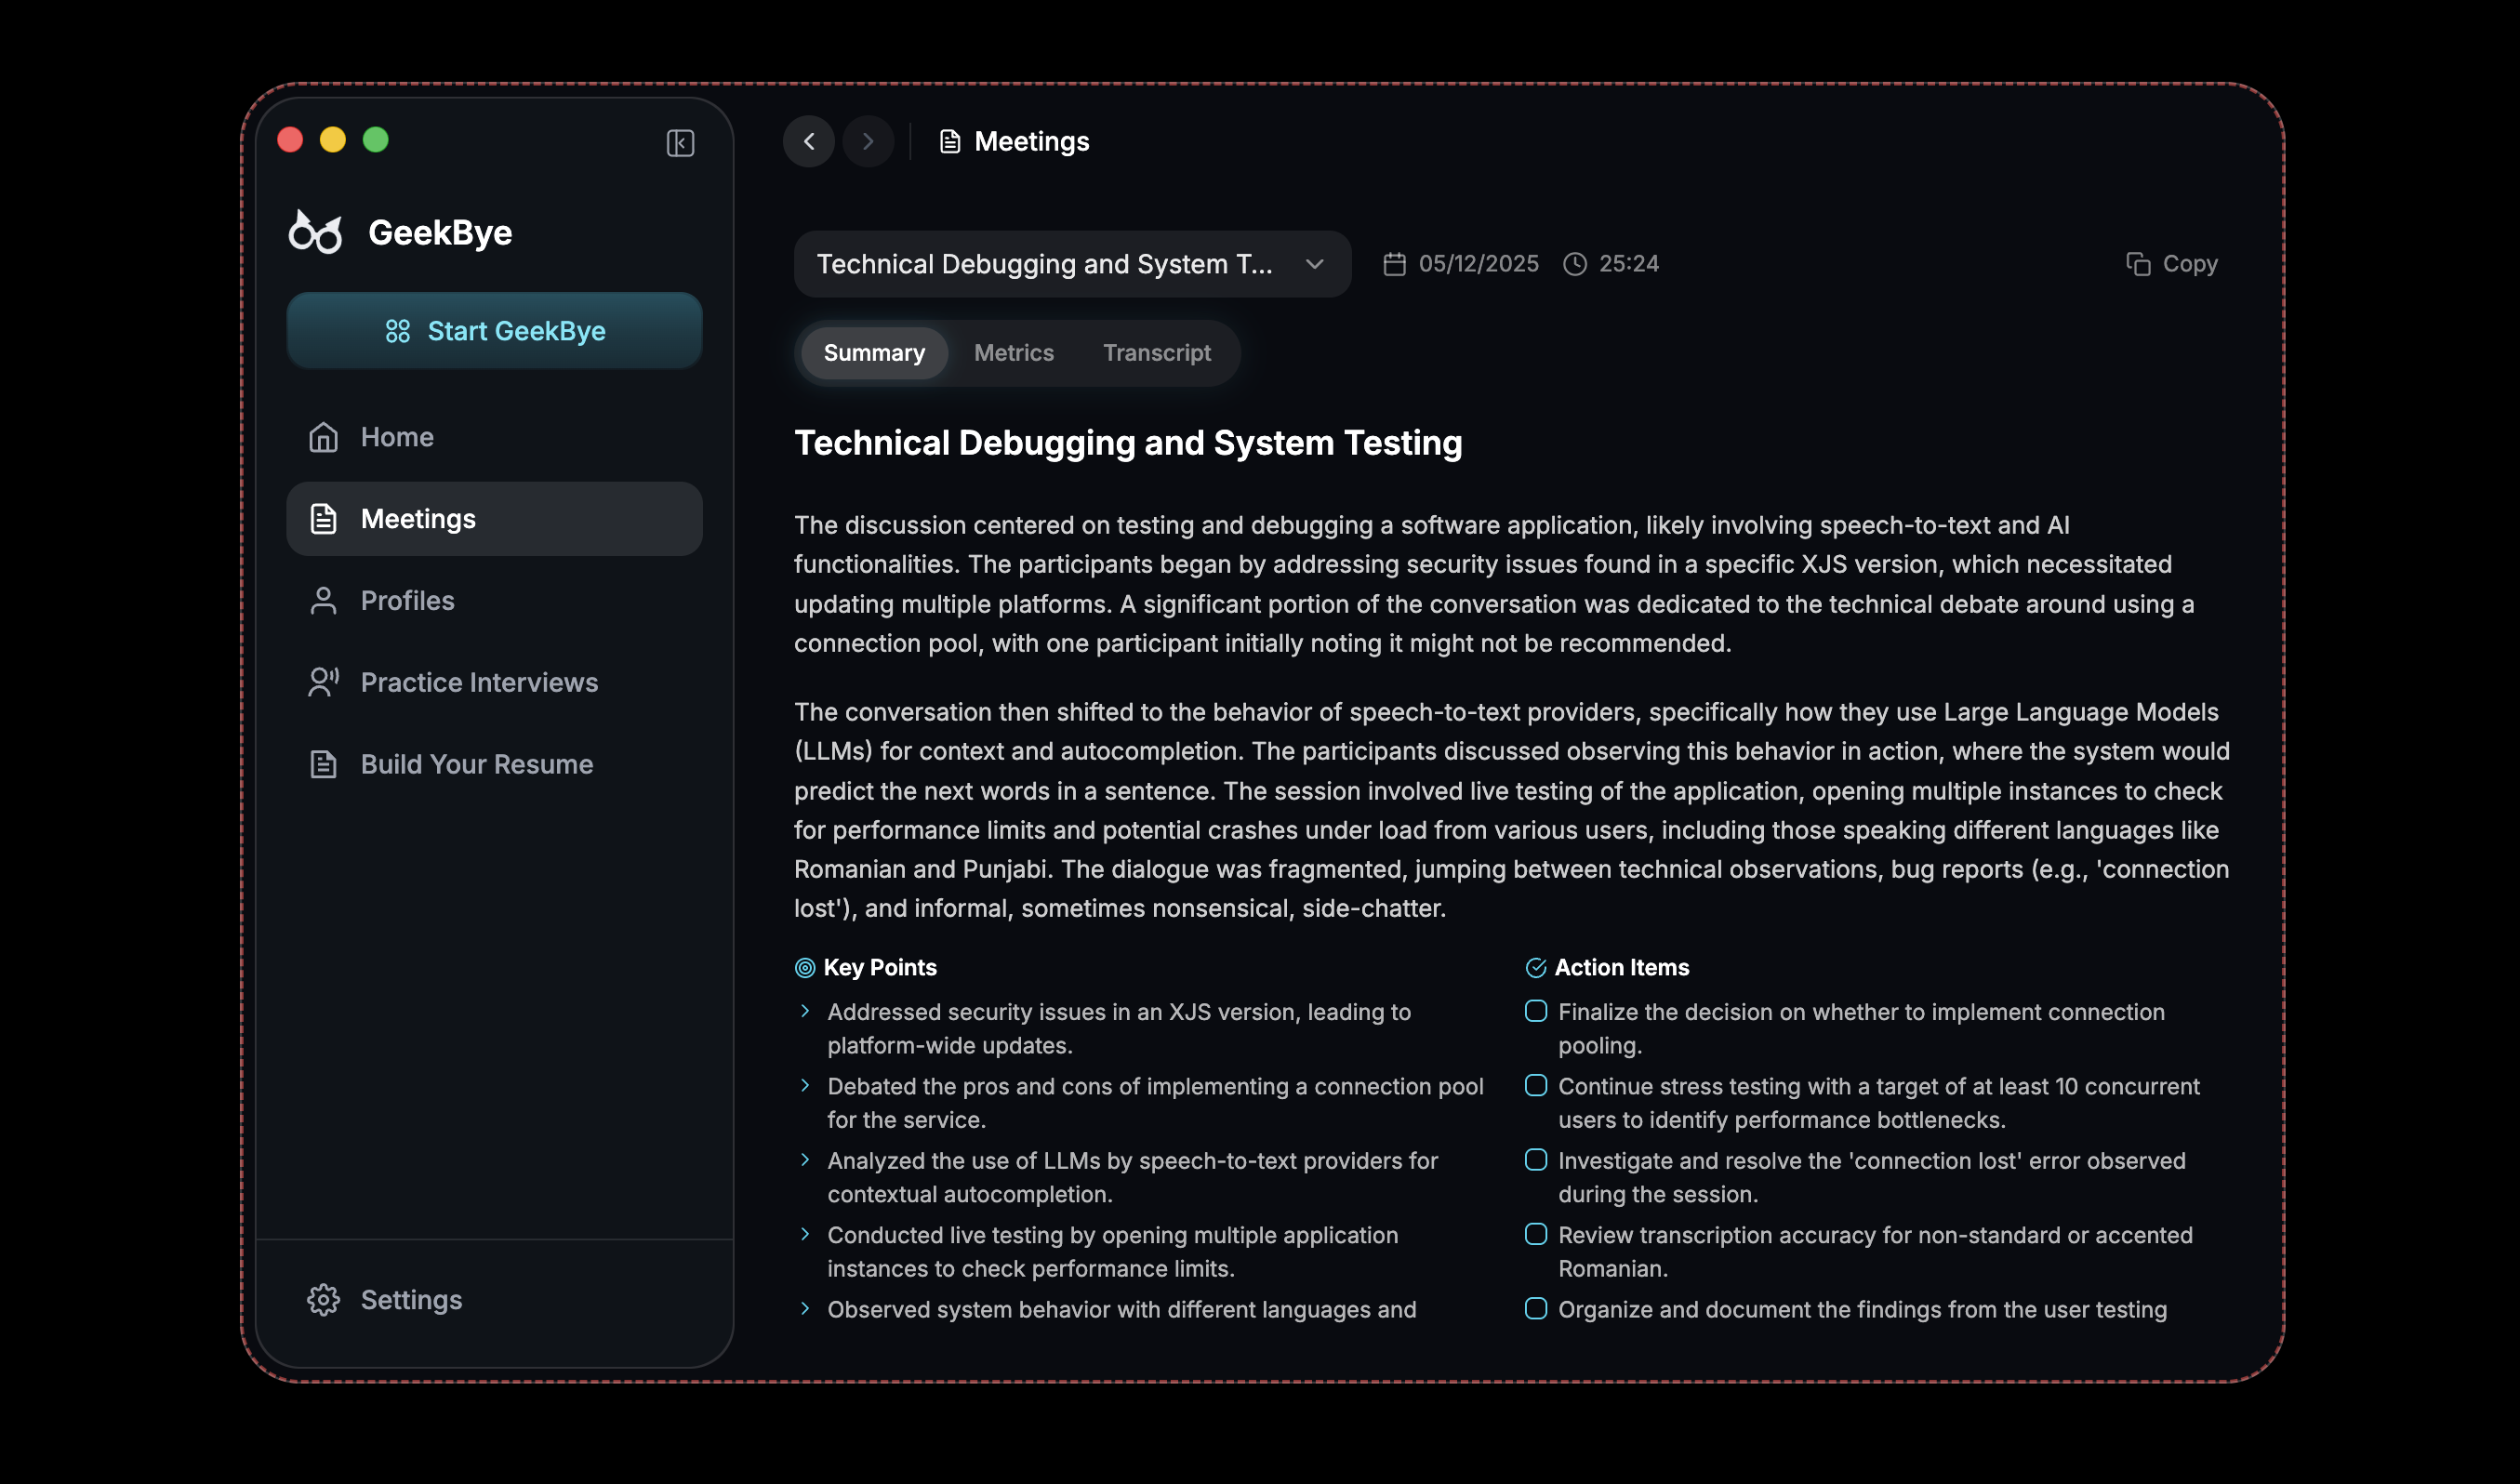Switch to the Metrics tab

coord(1013,353)
